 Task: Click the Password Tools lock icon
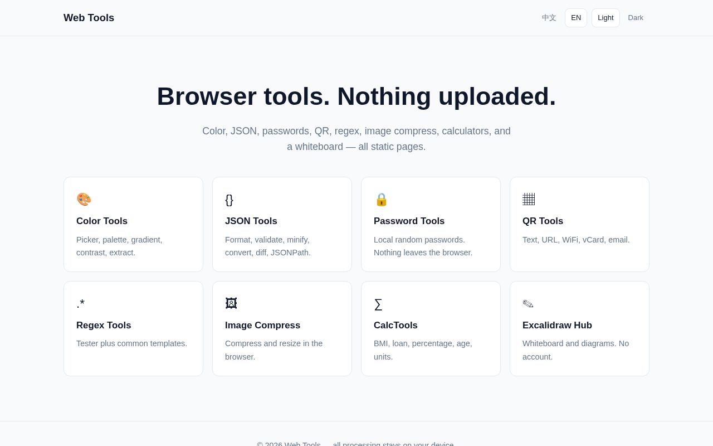tap(381, 200)
